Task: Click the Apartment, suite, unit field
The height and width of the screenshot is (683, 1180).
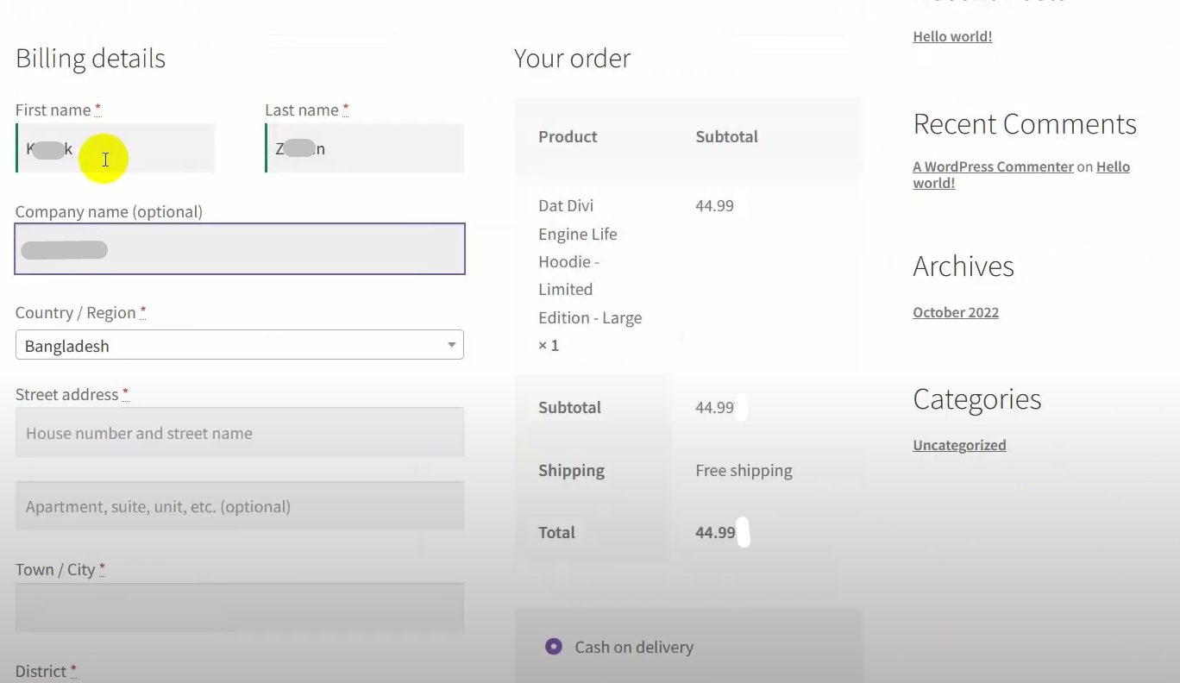Action: (x=240, y=506)
